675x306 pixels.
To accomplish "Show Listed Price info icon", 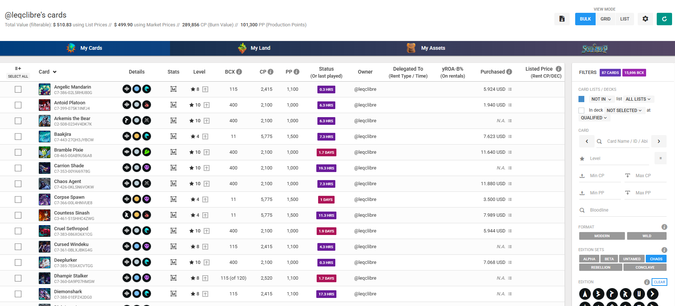I will click(x=559, y=69).
